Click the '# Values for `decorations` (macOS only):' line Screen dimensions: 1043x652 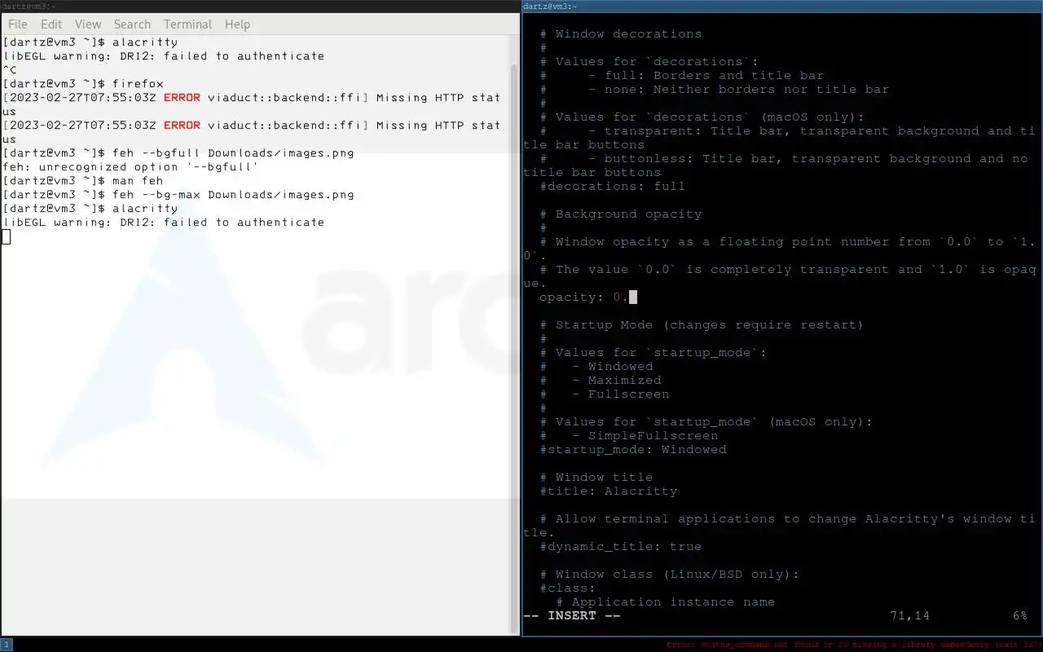[702, 117]
